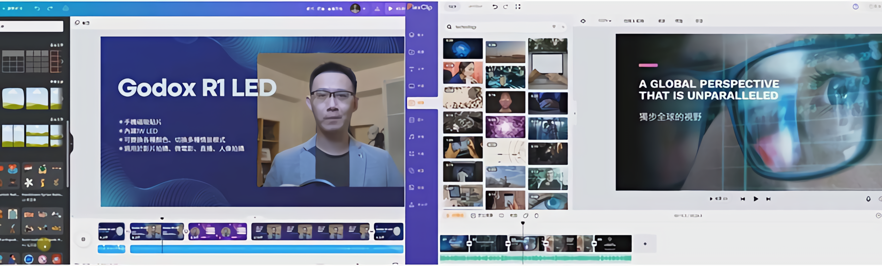Screen dimensions: 882x266
Task: Undo in the right video editor toolbar
Action: click(x=495, y=7)
